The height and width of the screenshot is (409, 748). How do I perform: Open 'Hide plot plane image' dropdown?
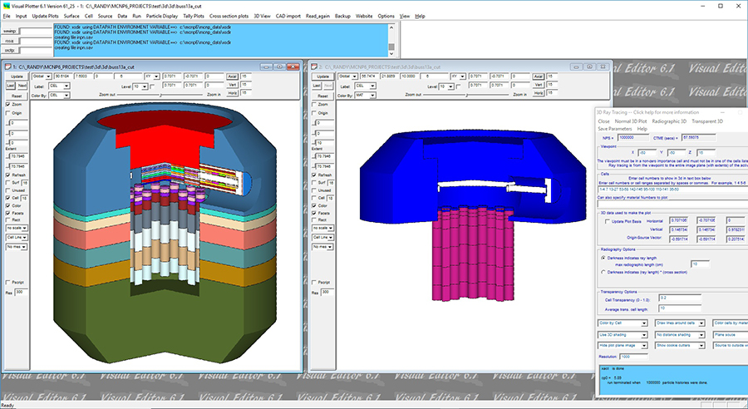623,346
